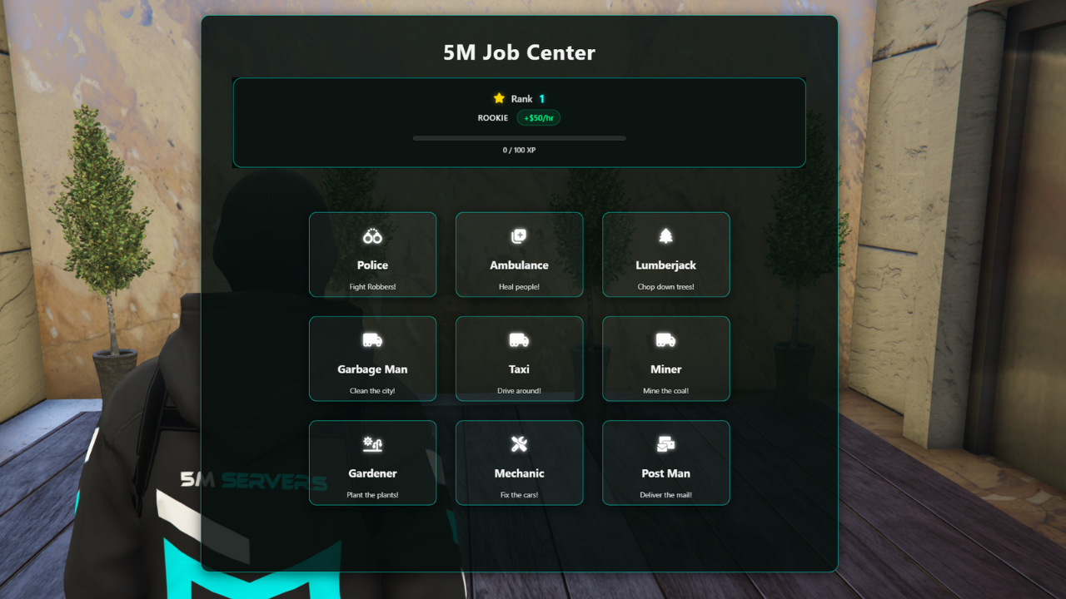Pick the Lumberjack job title
The image size is (1066, 599).
click(665, 265)
